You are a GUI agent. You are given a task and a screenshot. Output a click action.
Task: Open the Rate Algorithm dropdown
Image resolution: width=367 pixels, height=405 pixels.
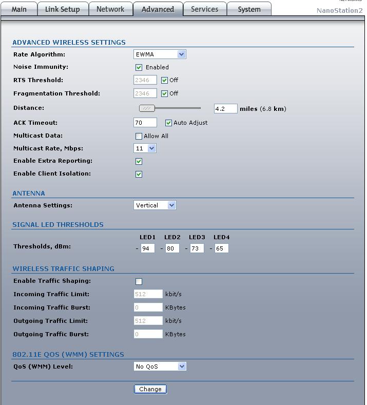tap(160, 54)
